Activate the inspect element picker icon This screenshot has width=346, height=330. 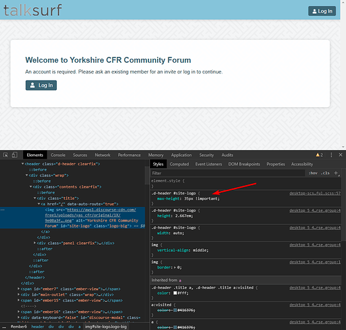click(x=6, y=155)
